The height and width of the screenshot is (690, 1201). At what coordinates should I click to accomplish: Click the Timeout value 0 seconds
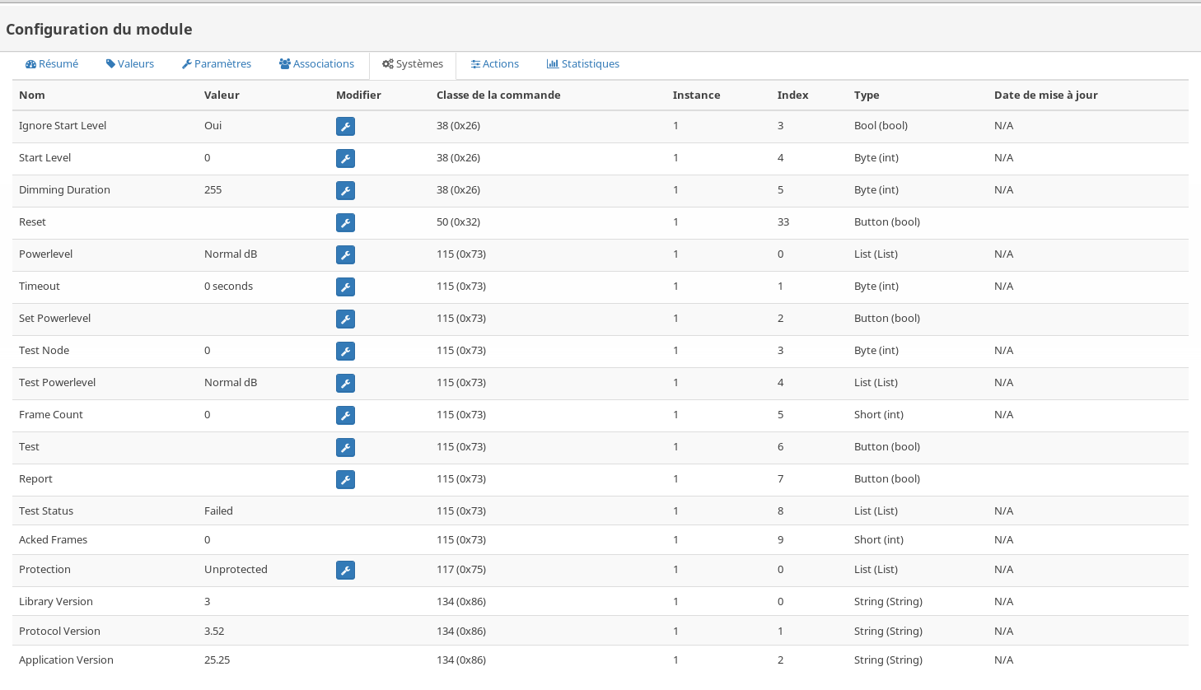point(228,287)
